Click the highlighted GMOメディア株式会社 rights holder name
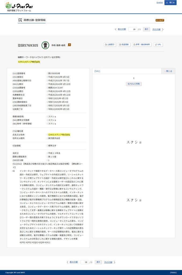 click(x=59, y=135)
